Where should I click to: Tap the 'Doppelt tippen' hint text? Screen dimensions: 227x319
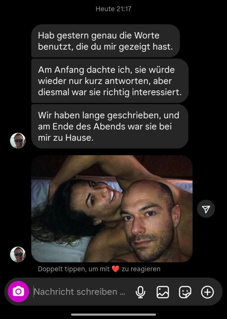coord(99,269)
